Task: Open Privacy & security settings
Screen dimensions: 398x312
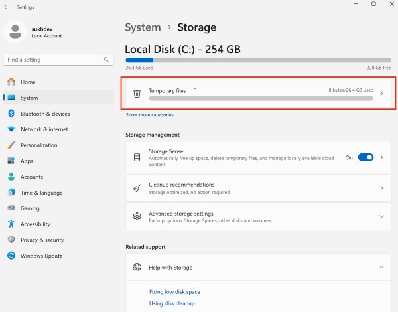Action: click(42, 240)
